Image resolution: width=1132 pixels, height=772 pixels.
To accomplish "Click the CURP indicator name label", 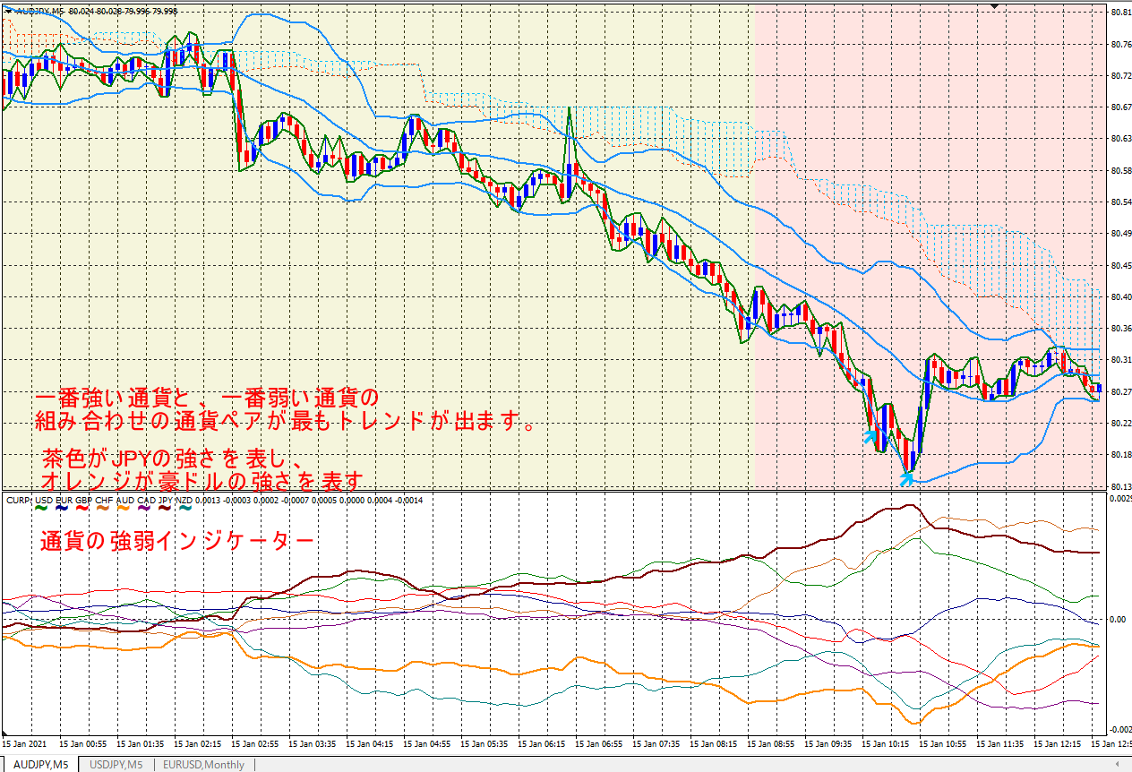I will [x=19, y=500].
